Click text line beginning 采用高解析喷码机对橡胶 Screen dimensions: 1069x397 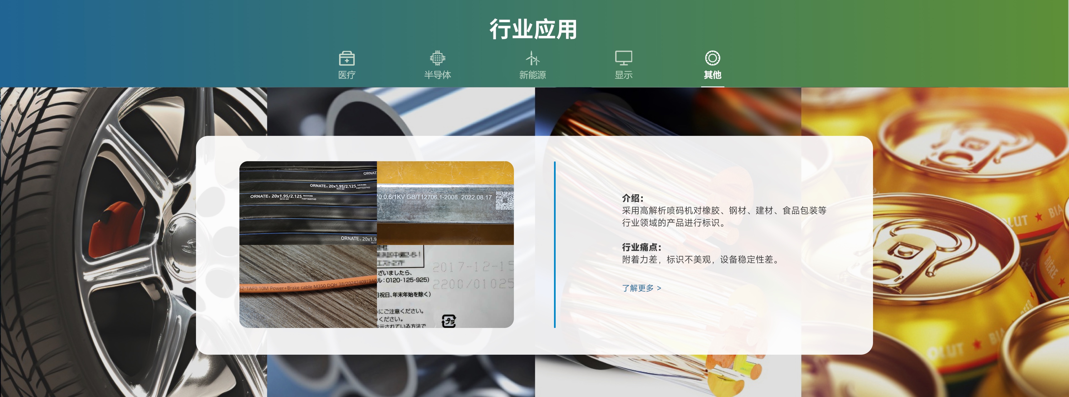pyautogui.click(x=724, y=210)
